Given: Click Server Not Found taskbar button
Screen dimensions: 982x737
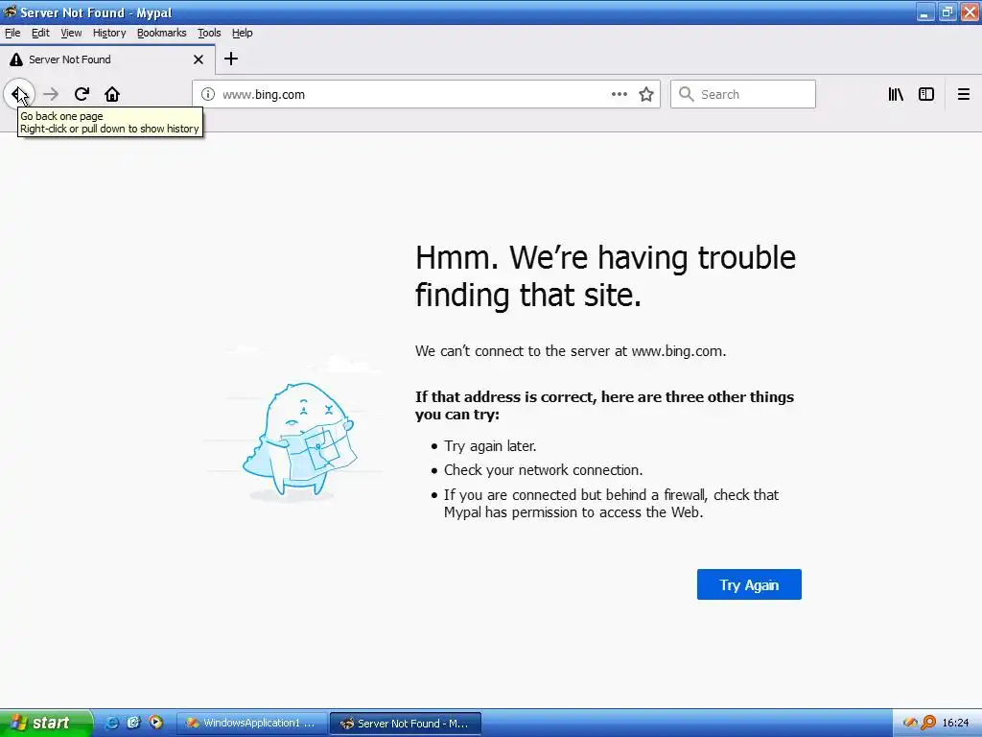Looking at the screenshot, I should (406, 723).
